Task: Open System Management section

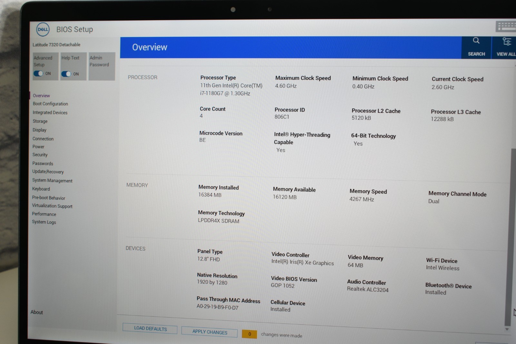Action: pyautogui.click(x=52, y=181)
